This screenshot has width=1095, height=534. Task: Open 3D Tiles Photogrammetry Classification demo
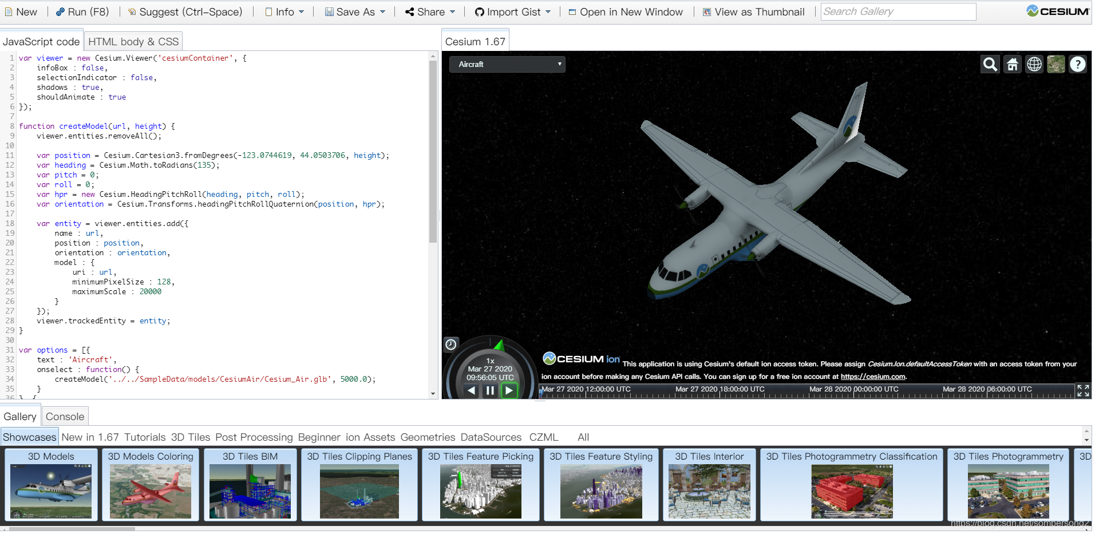tap(852, 485)
